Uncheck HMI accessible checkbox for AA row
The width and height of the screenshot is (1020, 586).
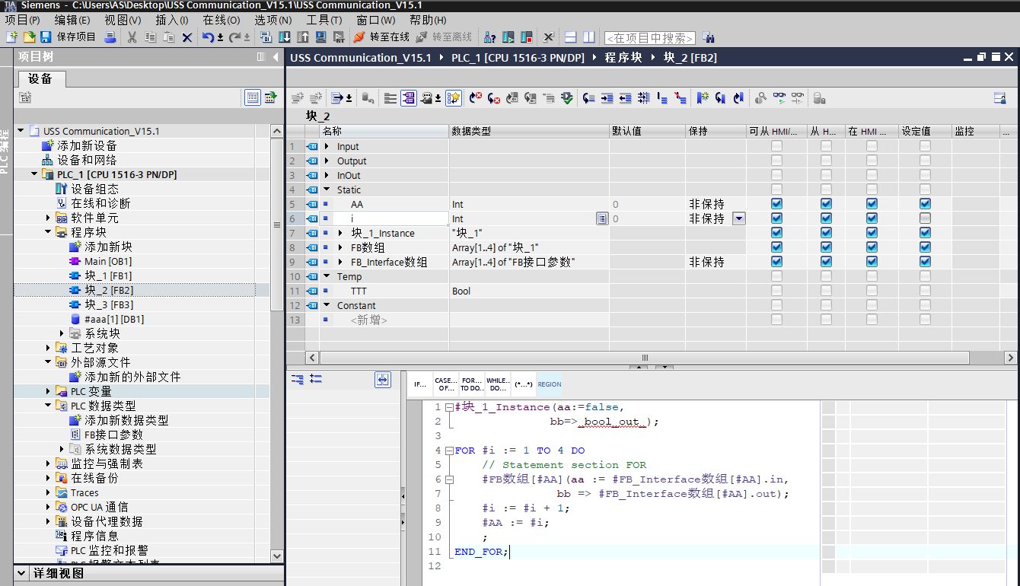tap(776, 204)
